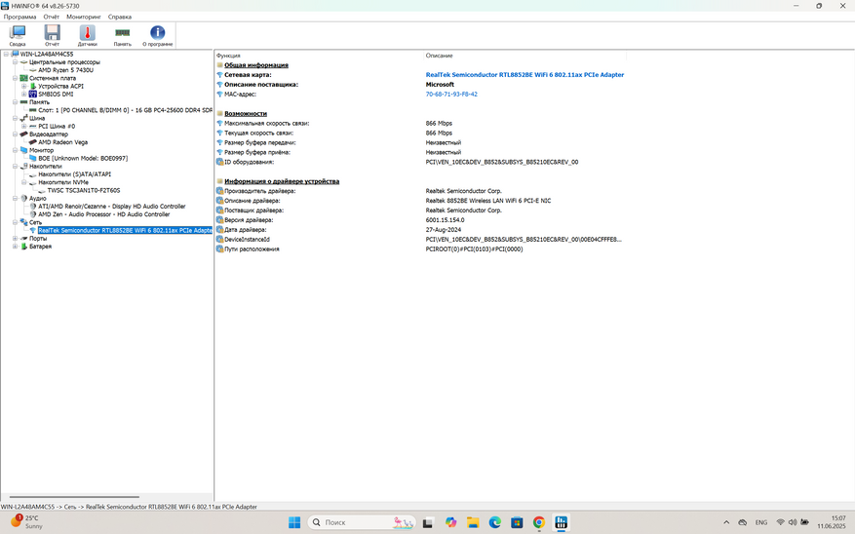The width and height of the screenshot is (855, 534).
Task: Collapse the WIN-L2A48AM4C55 root node
Action: click(6, 54)
